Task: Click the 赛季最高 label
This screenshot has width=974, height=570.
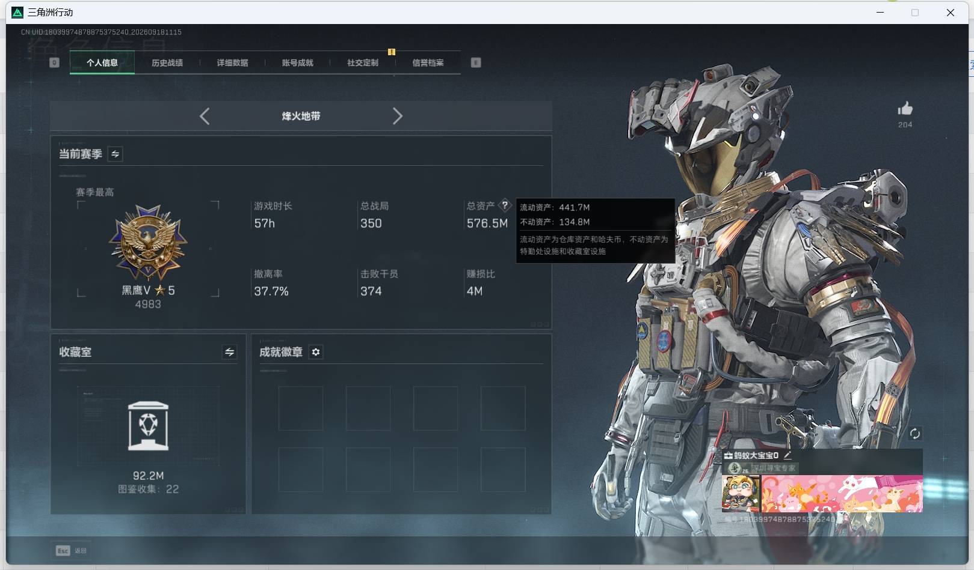Action: (x=95, y=192)
